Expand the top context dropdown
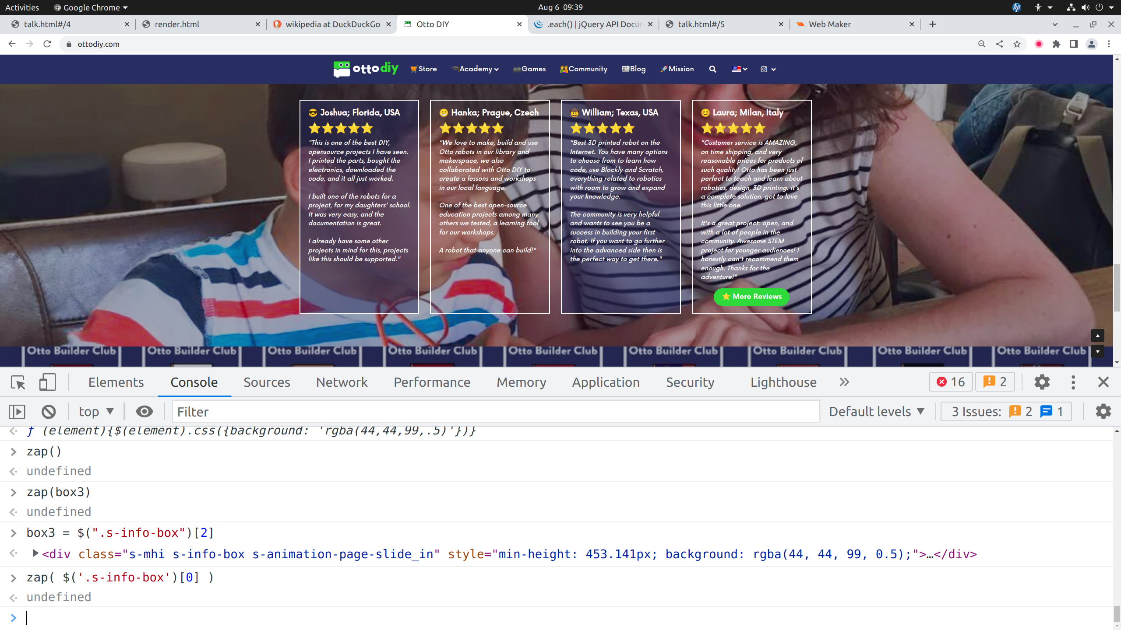The image size is (1121, 630). click(x=96, y=412)
